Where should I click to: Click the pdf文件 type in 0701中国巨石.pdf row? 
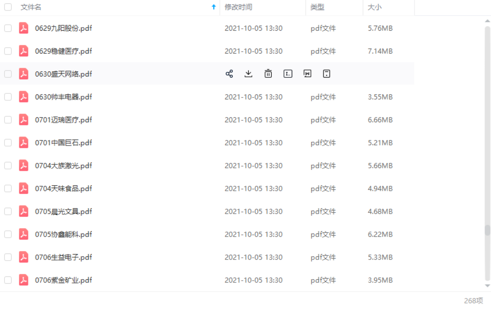tap(323, 143)
